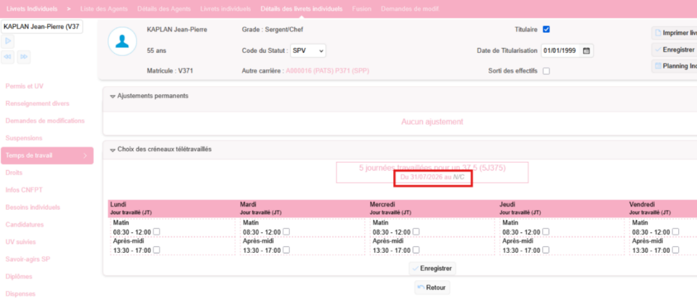Click the agent profile avatar icon
This screenshot has height=300, width=697.
(x=122, y=41)
